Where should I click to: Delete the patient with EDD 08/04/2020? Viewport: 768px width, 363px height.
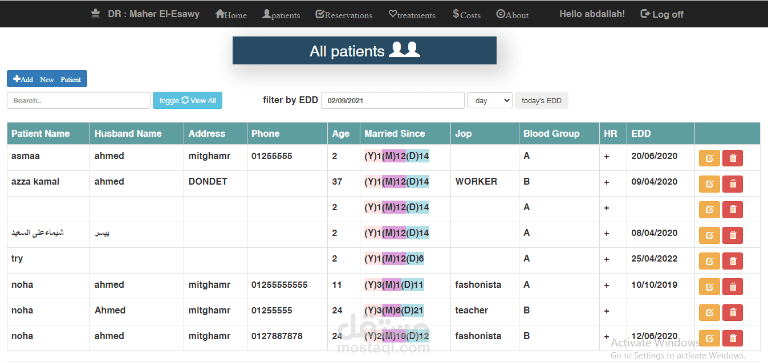(x=733, y=235)
